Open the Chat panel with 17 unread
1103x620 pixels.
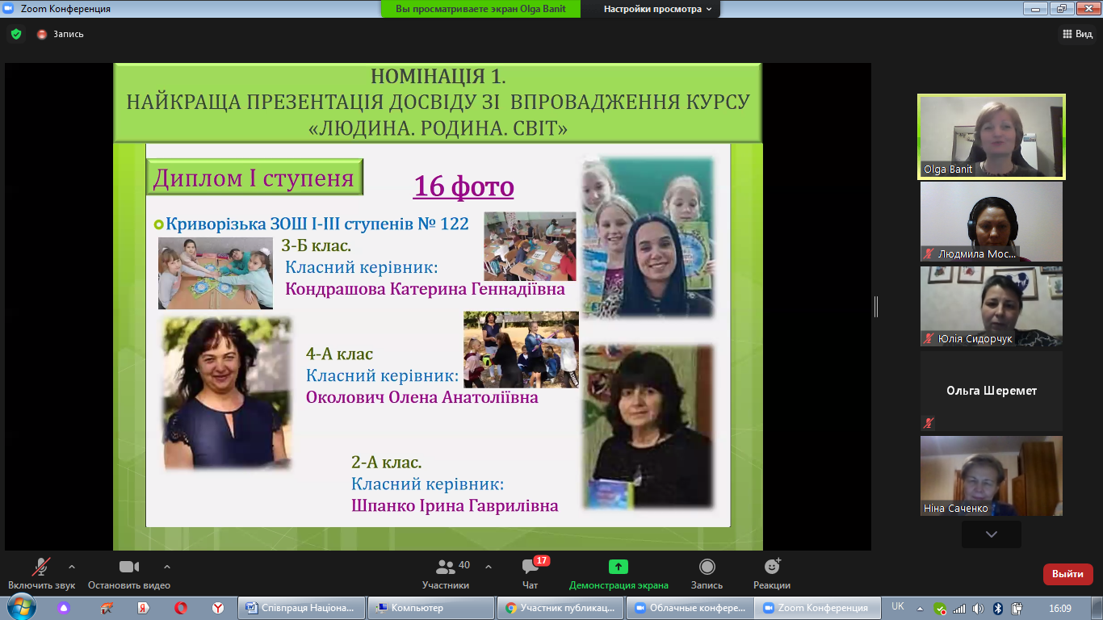pos(531,567)
